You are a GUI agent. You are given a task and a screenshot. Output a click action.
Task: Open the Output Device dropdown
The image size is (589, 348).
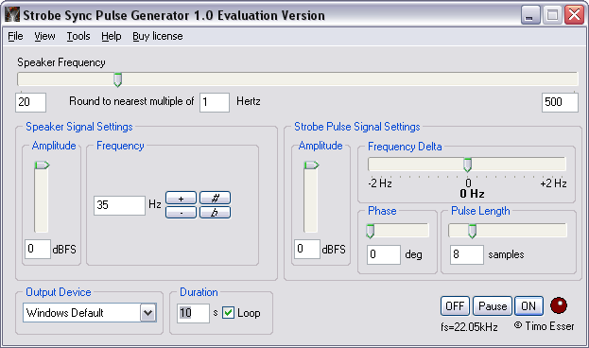[x=148, y=313]
